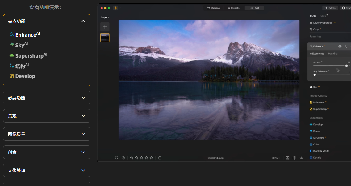351x186 pixels.
Task: Switch to the Catalog tab
Action: click(x=213, y=8)
